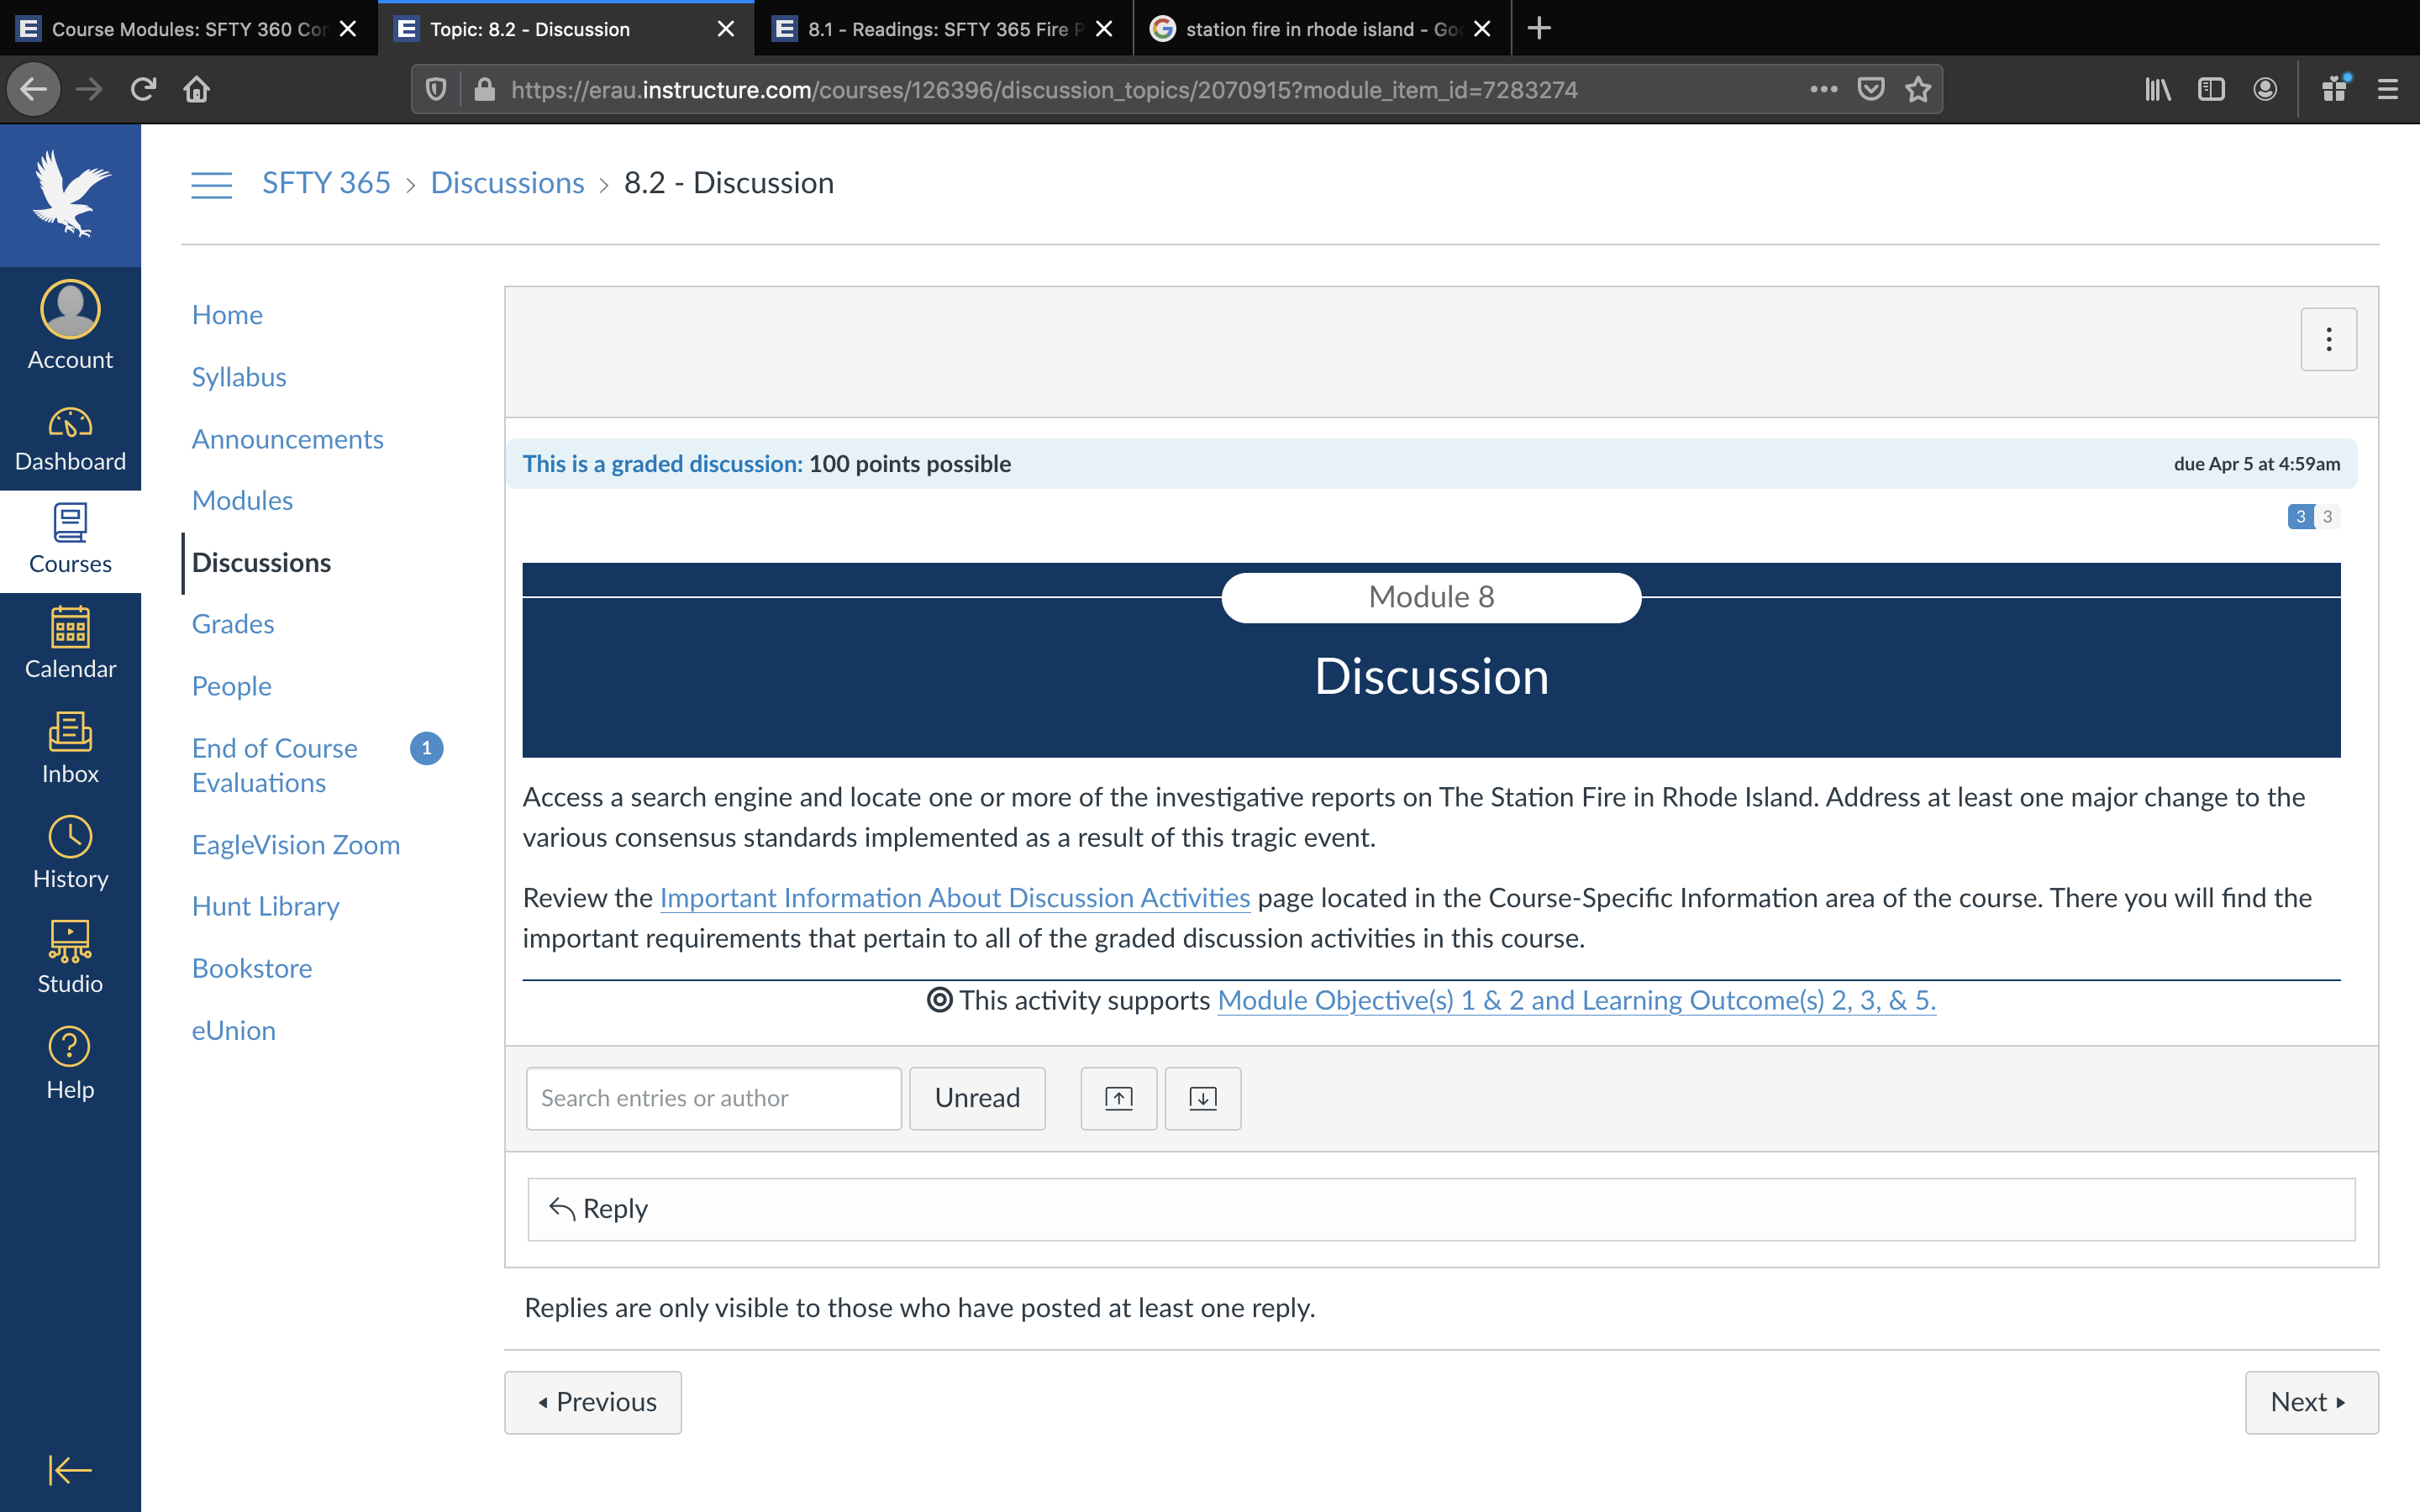Image resolution: width=2420 pixels, height=1512 pixels.
Task: Open Courses in global navigation
Action: [70, 541]
